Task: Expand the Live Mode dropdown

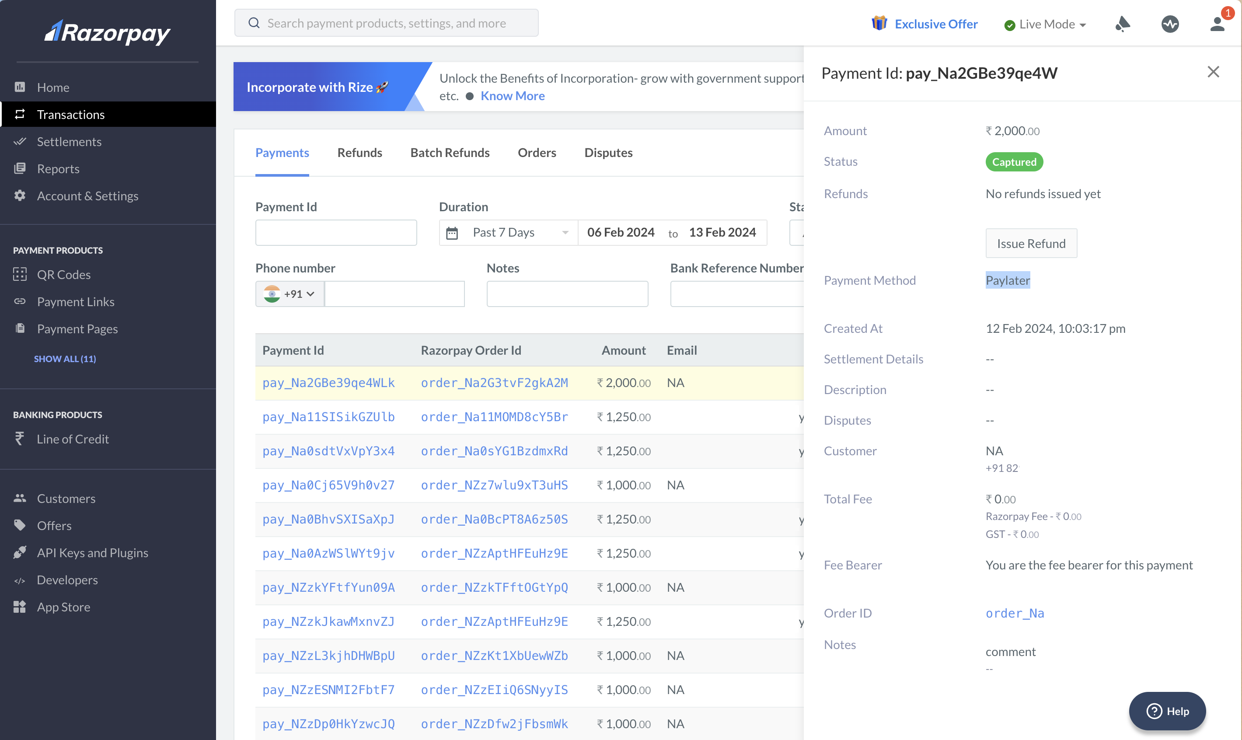Action: pos(1045,24)
